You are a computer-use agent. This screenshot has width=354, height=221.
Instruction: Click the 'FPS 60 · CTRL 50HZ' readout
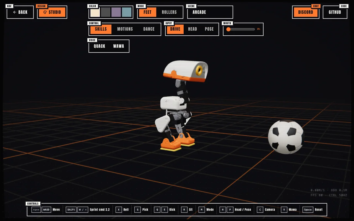[x=329, y=195]
